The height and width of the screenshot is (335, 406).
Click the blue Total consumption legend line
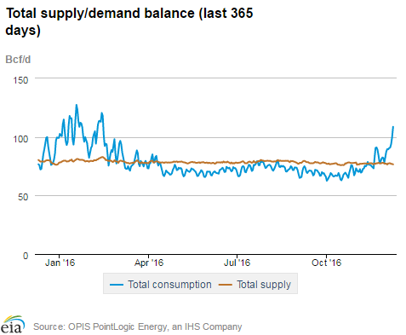(117, 285)
